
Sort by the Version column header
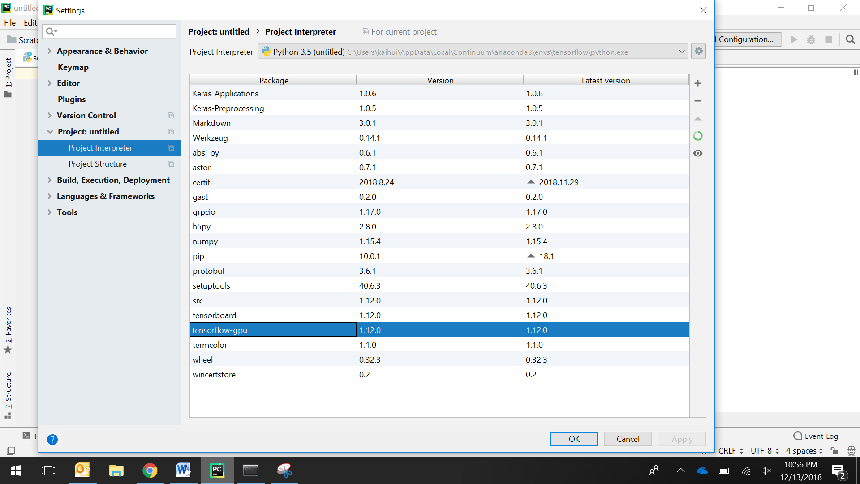click(440, 80)
